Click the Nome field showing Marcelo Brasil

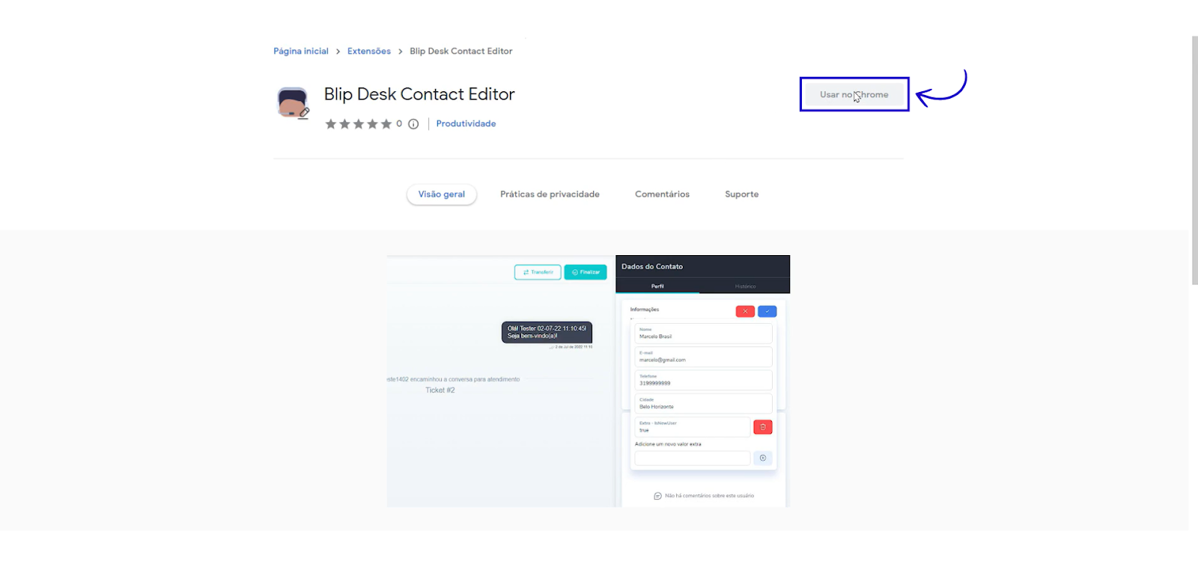pyautogui.click(x=703, y=334)
